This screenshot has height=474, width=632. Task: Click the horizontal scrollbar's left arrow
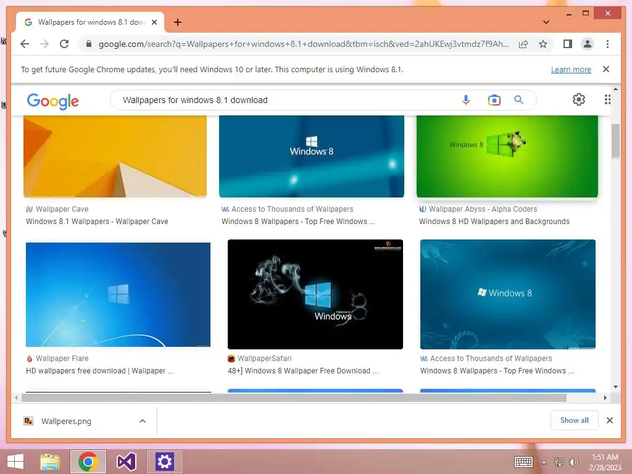[x=16, y=398]
